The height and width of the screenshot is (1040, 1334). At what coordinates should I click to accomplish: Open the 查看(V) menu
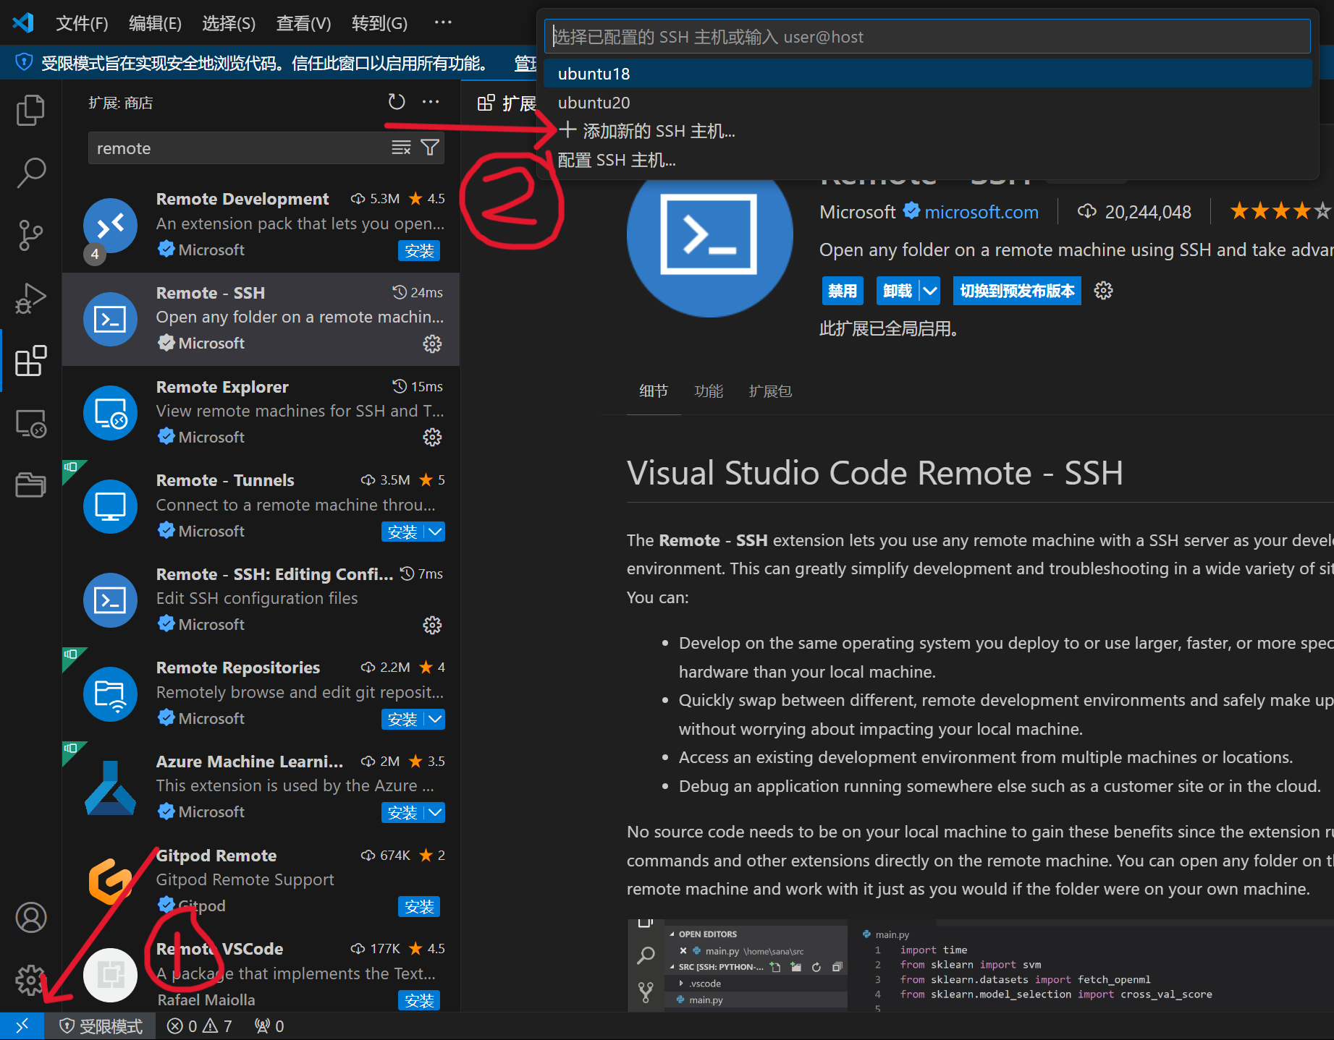coord(303,23)
